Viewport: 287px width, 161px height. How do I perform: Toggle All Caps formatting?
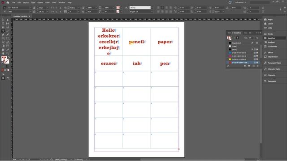pyautogui.click(x=52, y=8)
